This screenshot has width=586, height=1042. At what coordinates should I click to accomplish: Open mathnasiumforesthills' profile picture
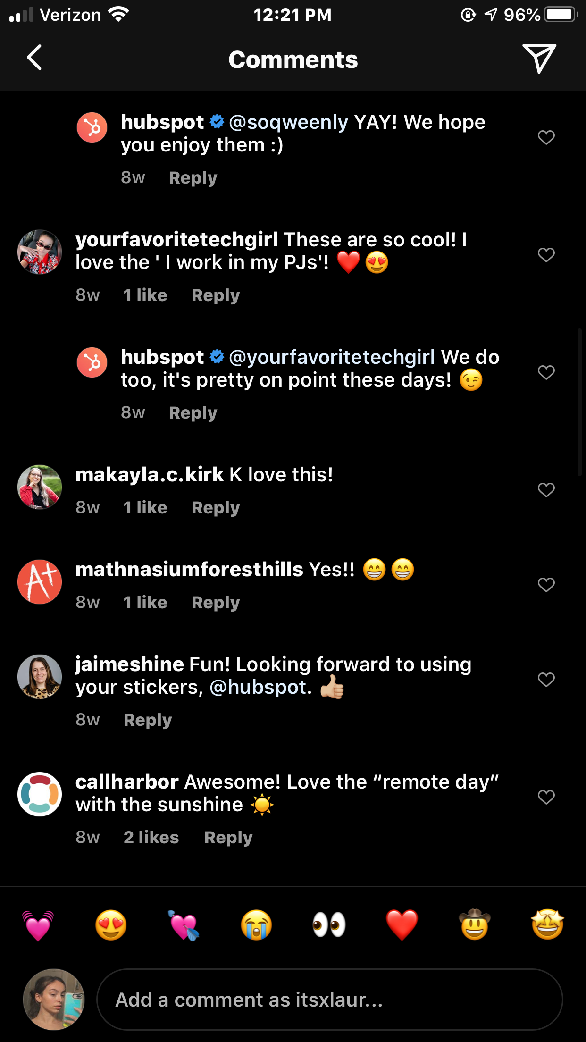(40, 582)
